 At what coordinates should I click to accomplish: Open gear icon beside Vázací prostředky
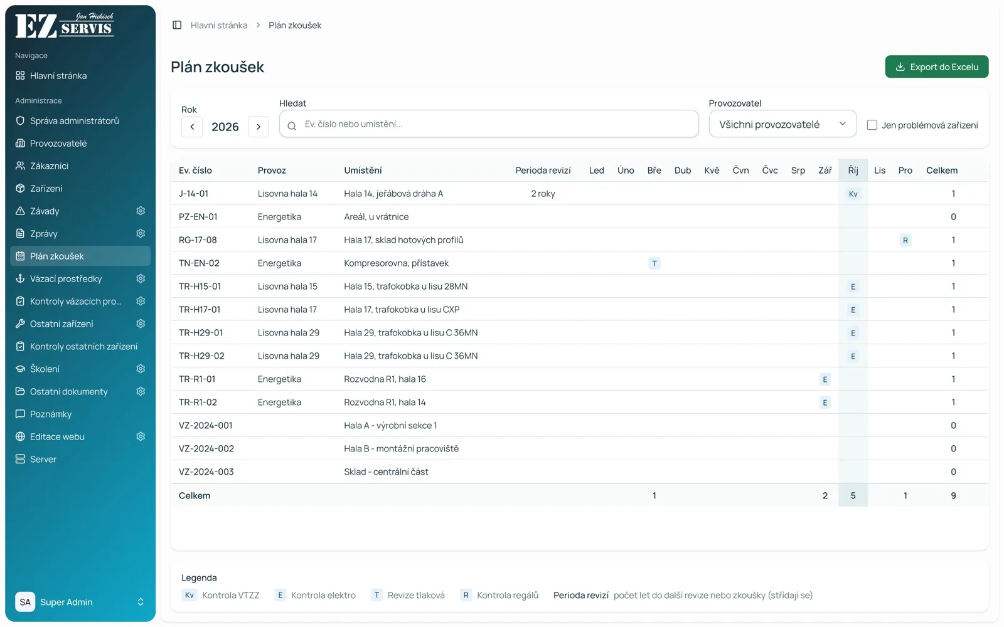(x=141, y=278)
